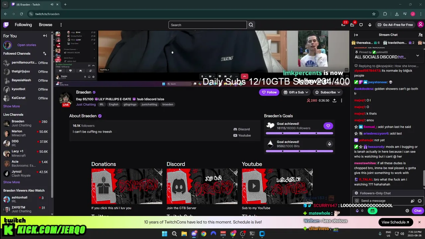Click View Schedule on the TwitchCon banner
Screen dimensions: 425x239
click(x=395, y=222)
